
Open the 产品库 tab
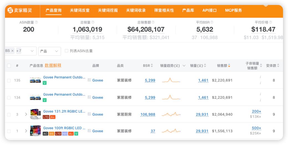tap(188, 11)
